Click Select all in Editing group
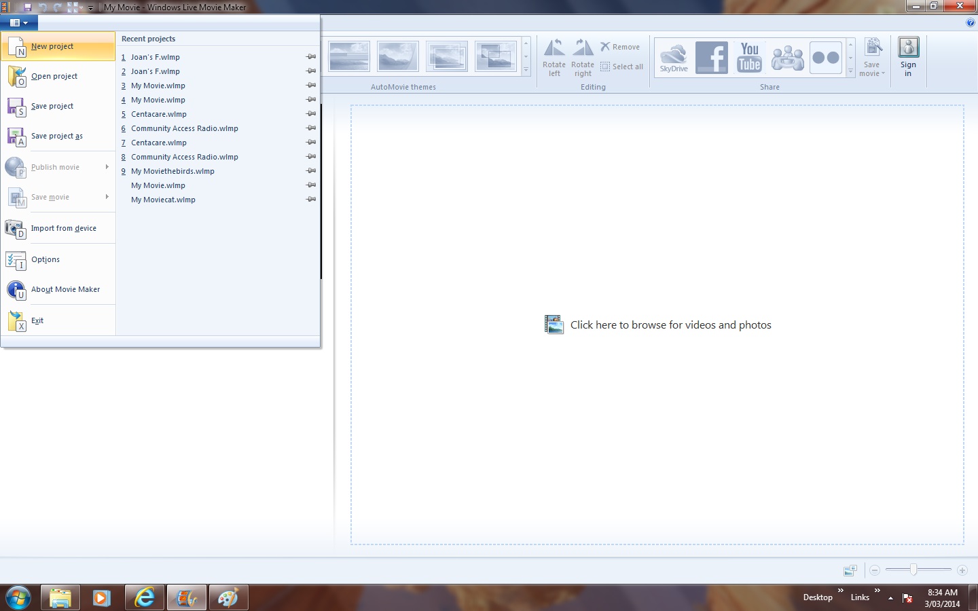Screen dimensions: 978x611 [621, 67]
